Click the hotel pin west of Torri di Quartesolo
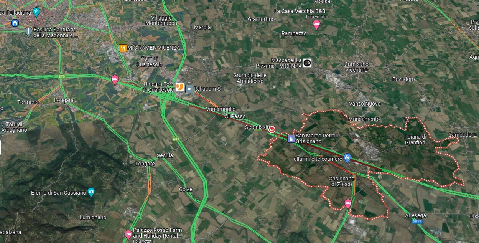 [115, 80]
